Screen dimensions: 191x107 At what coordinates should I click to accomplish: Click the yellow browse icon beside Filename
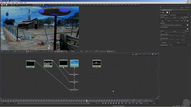[188, 25]
